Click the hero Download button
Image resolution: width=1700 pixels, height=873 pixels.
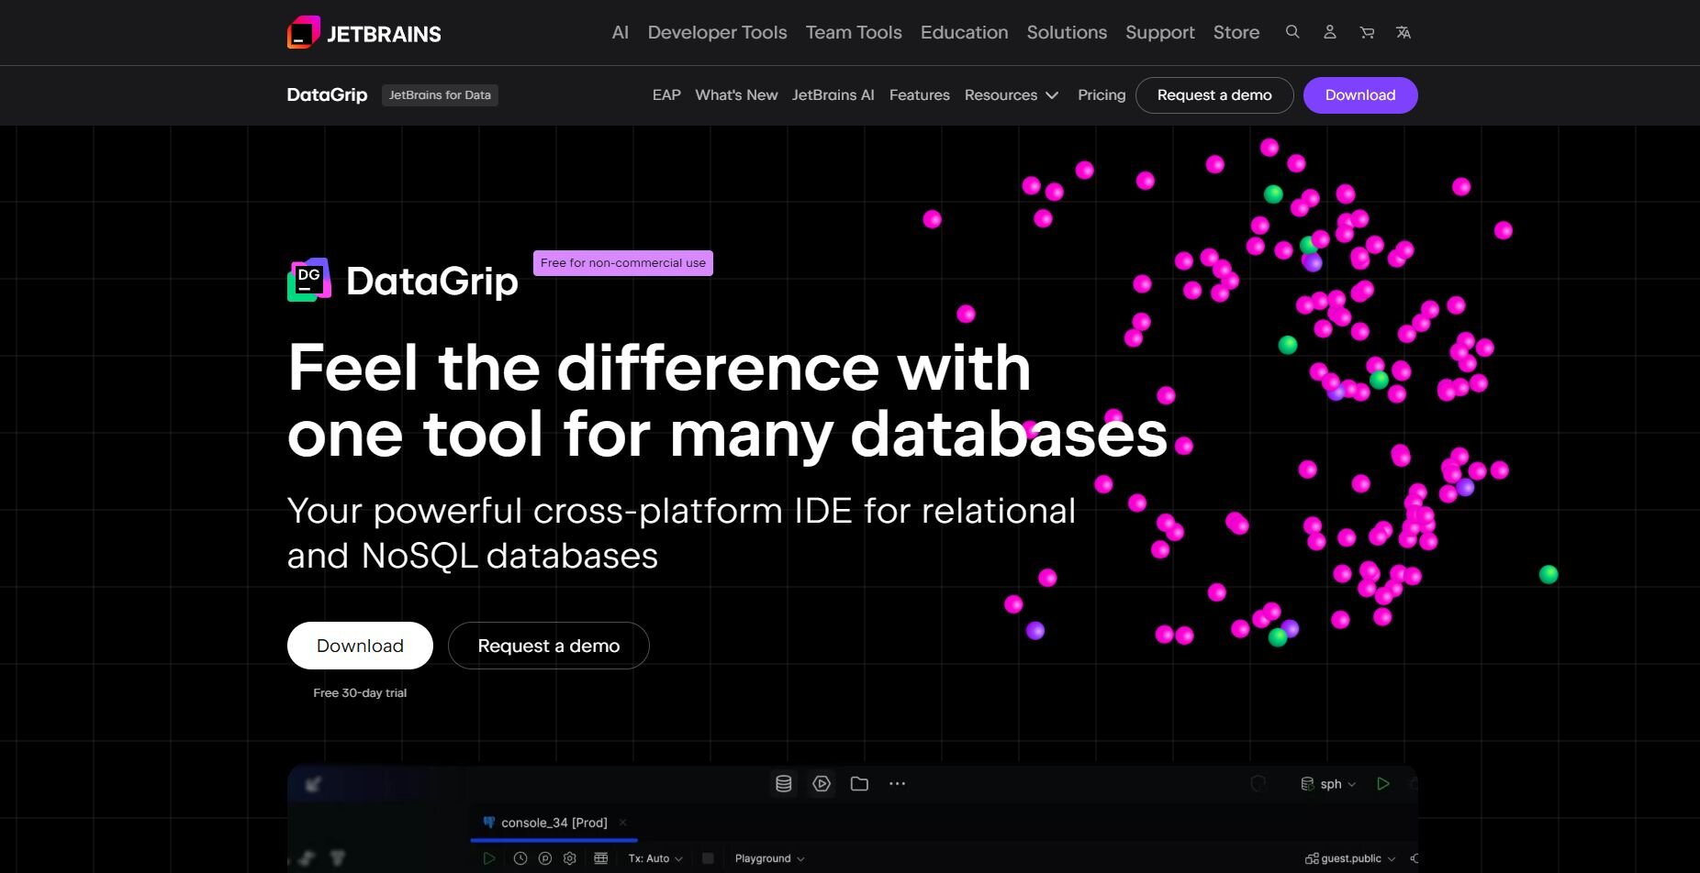(360, 645)
